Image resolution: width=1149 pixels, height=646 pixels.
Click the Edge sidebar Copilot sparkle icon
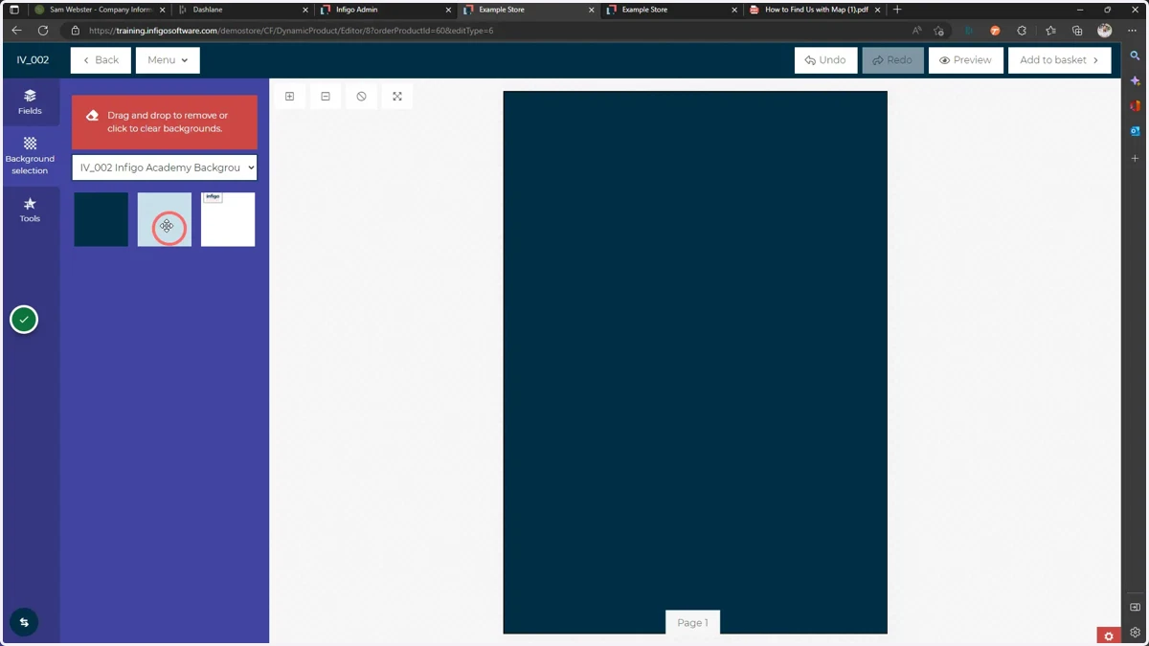pyautogui.click(x=1135, y=81)
